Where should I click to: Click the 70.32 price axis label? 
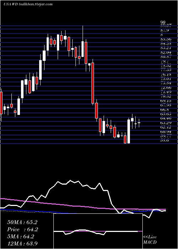(x=166, y=96)
